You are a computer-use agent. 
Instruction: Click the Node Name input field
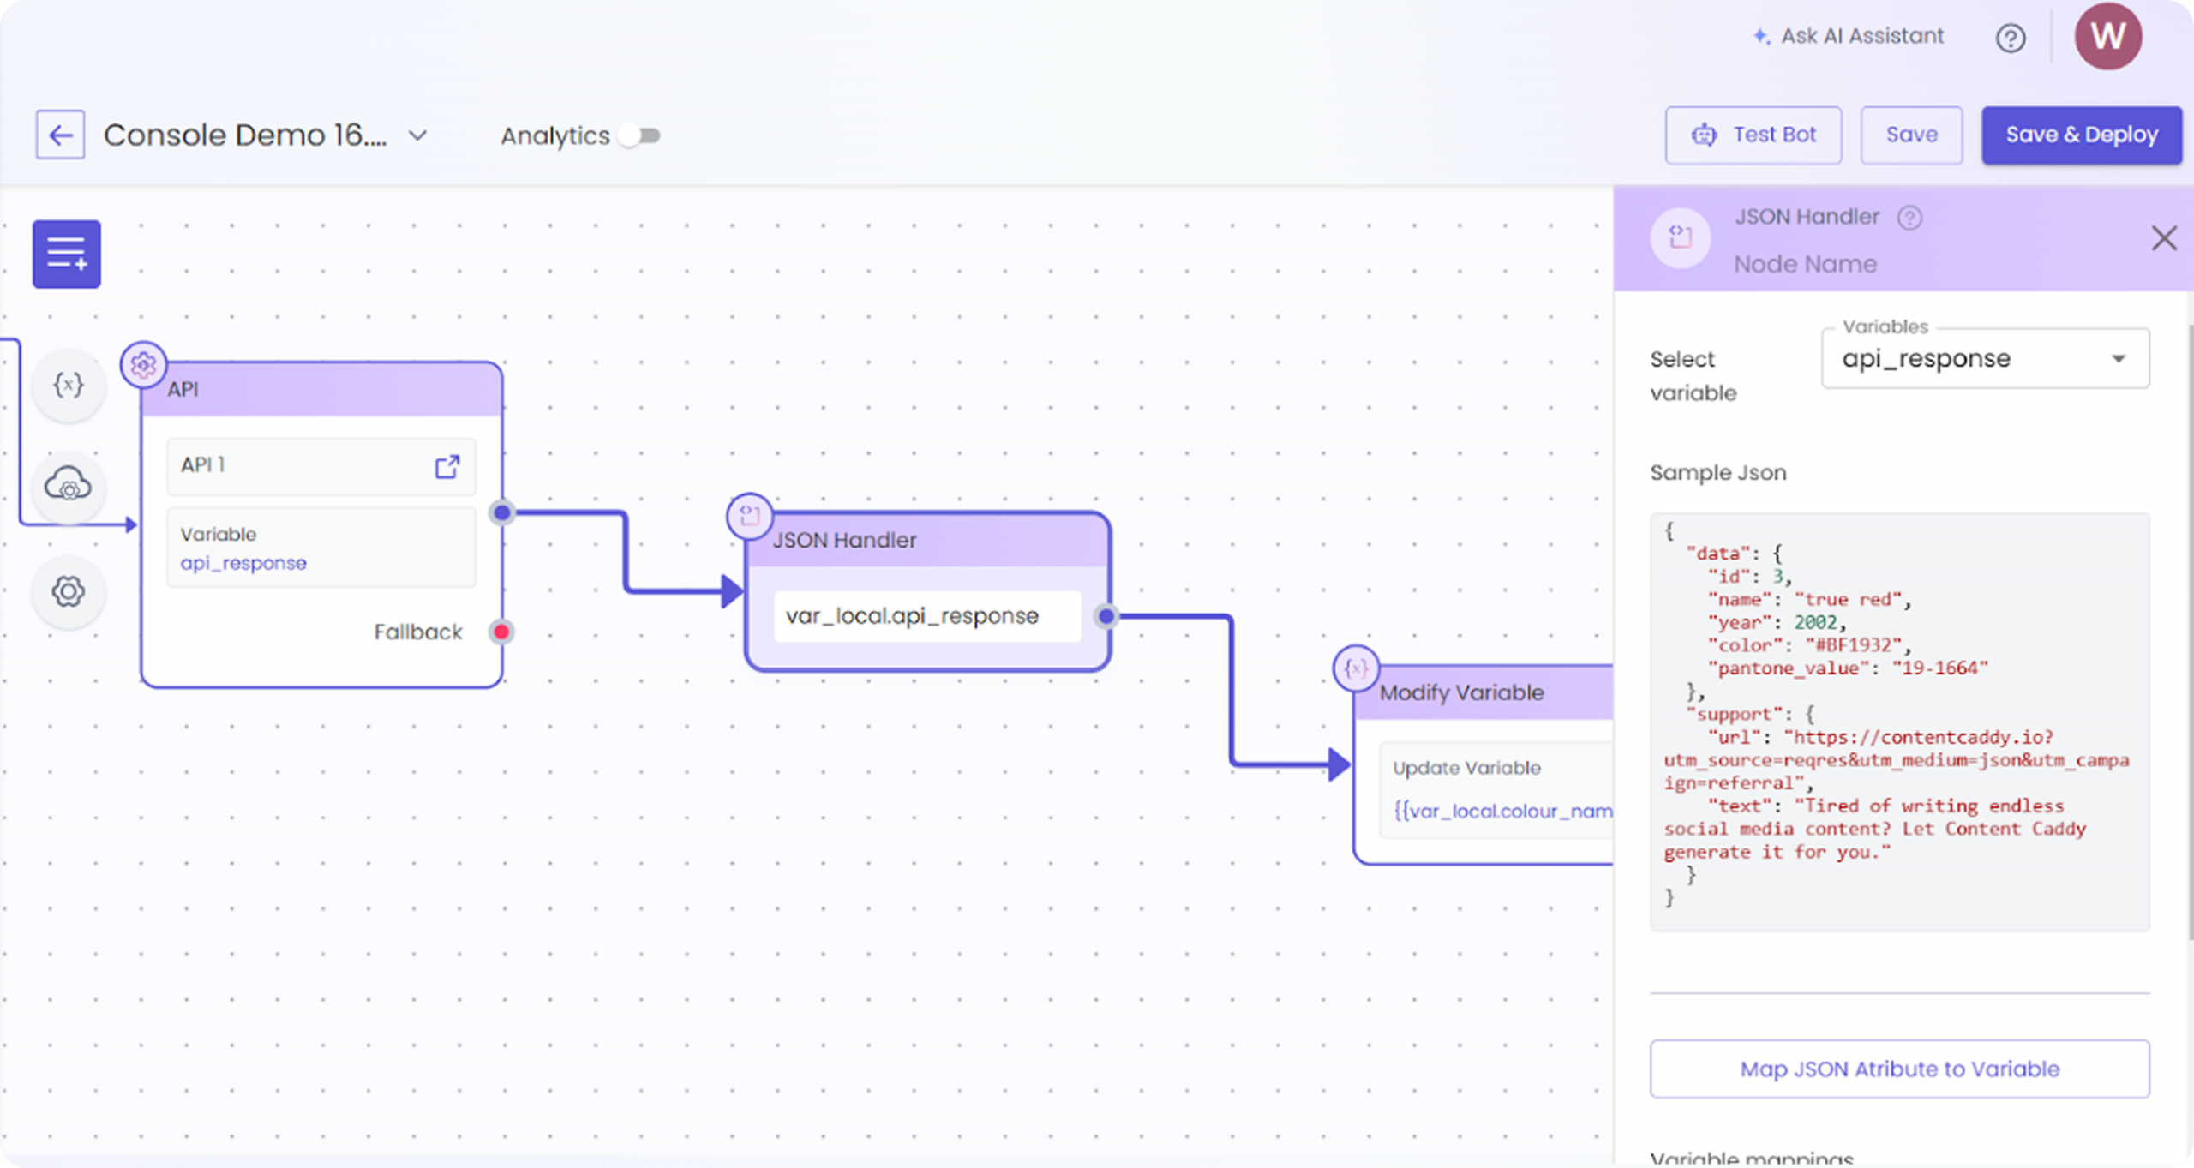pos(1806,264)
